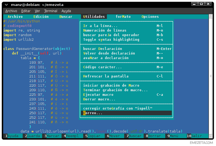Select Terminar grabación de macro...
Screen dimensions: 216x146
tap(126, 90)
